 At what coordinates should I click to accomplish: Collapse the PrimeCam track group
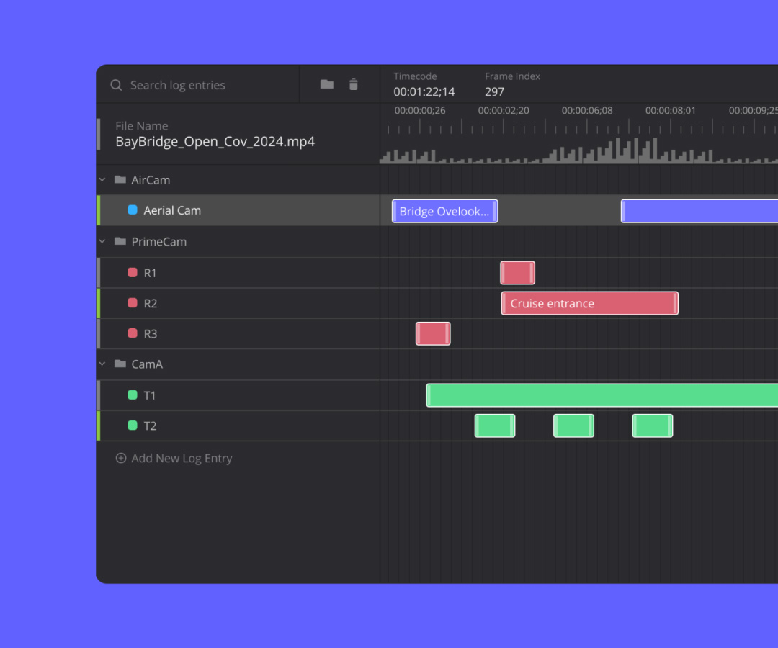pos(102,241)
